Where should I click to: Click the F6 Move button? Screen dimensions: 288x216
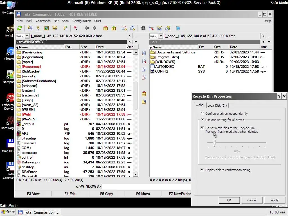(143, 193)
